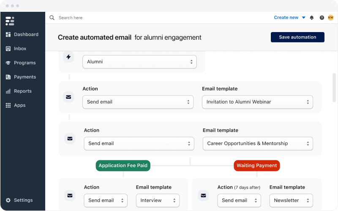Go to Inbox menu label
Screen dimensions: 338x211
pos(20,49)
